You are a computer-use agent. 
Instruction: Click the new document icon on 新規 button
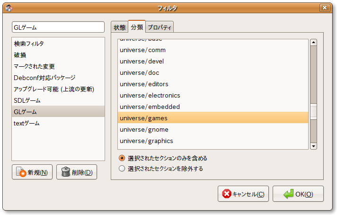[x=21, y=172]
